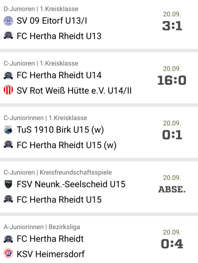Open the KSV Heimersdorf team link
This screenshot has height=263, width=198.
pos(51,254)
